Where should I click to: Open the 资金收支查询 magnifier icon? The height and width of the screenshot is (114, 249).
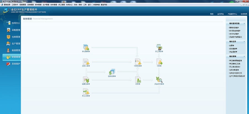(159, 80)
